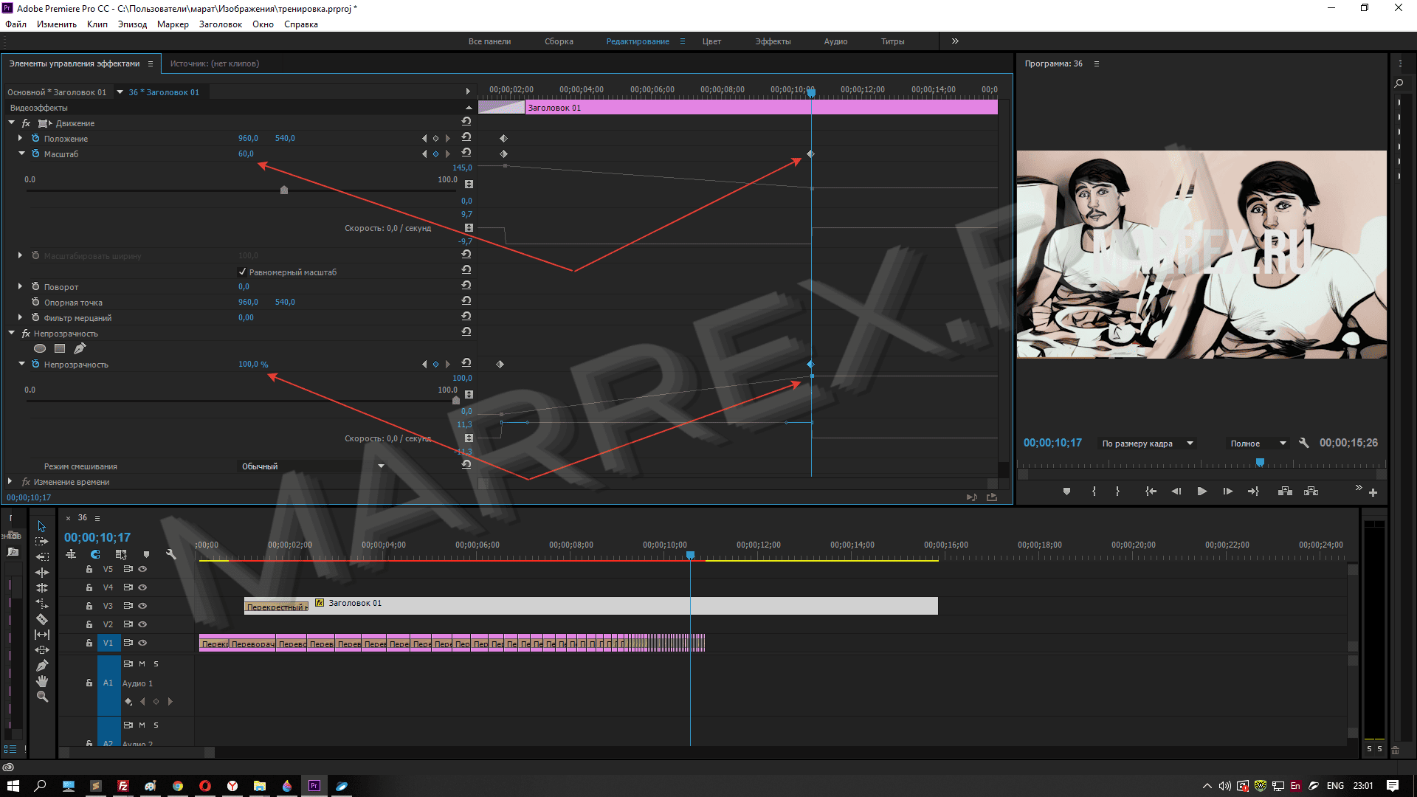
Task: Collapse the Масштаб property
Action: click(x=21, y=153)
